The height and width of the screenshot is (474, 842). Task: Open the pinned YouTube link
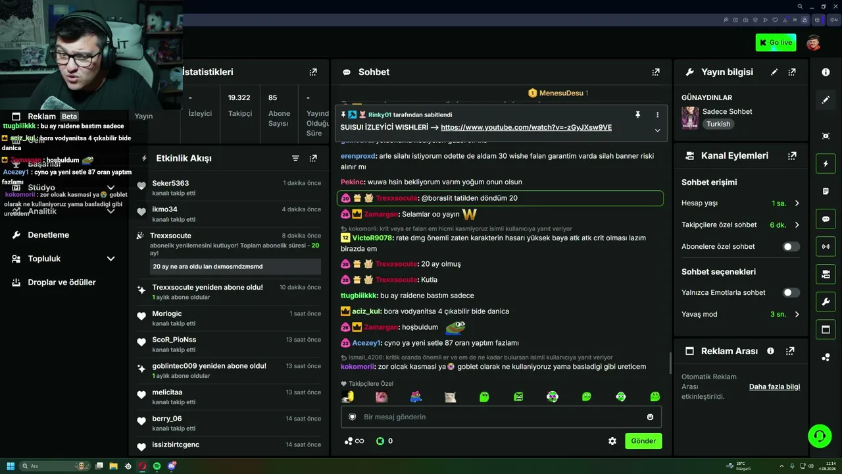(526, 128)
